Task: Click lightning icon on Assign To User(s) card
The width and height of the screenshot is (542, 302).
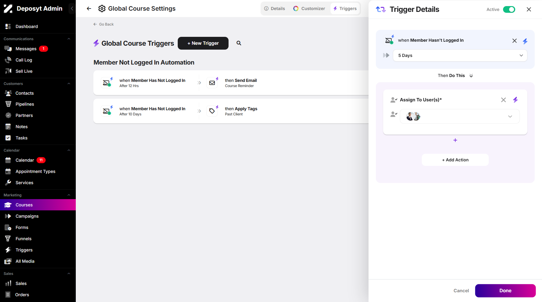Action: click(x=515, y=100)
